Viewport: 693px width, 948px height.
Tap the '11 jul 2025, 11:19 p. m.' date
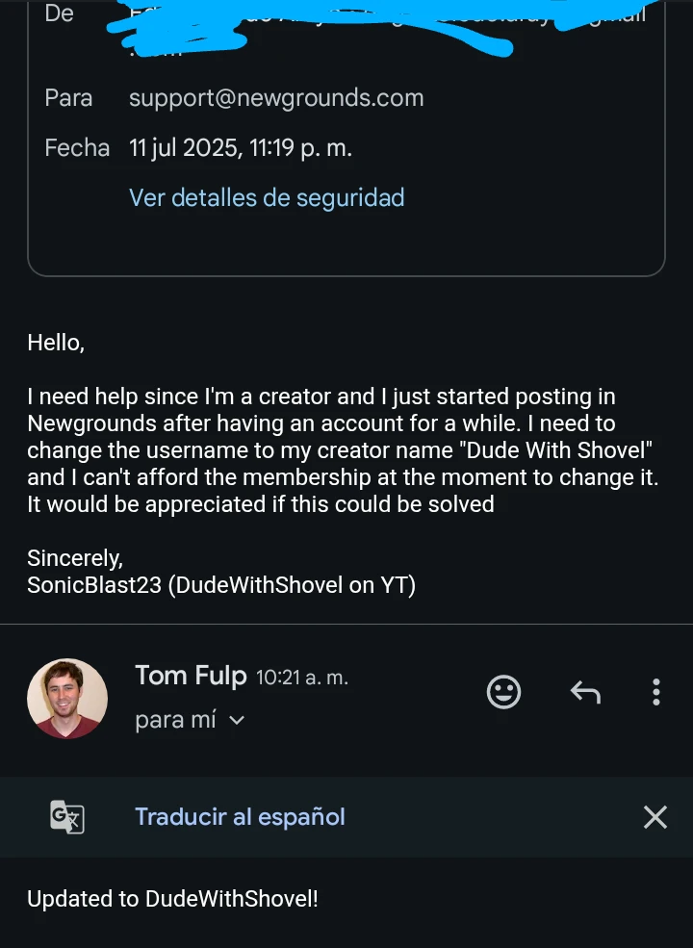(x=241, y=147)
